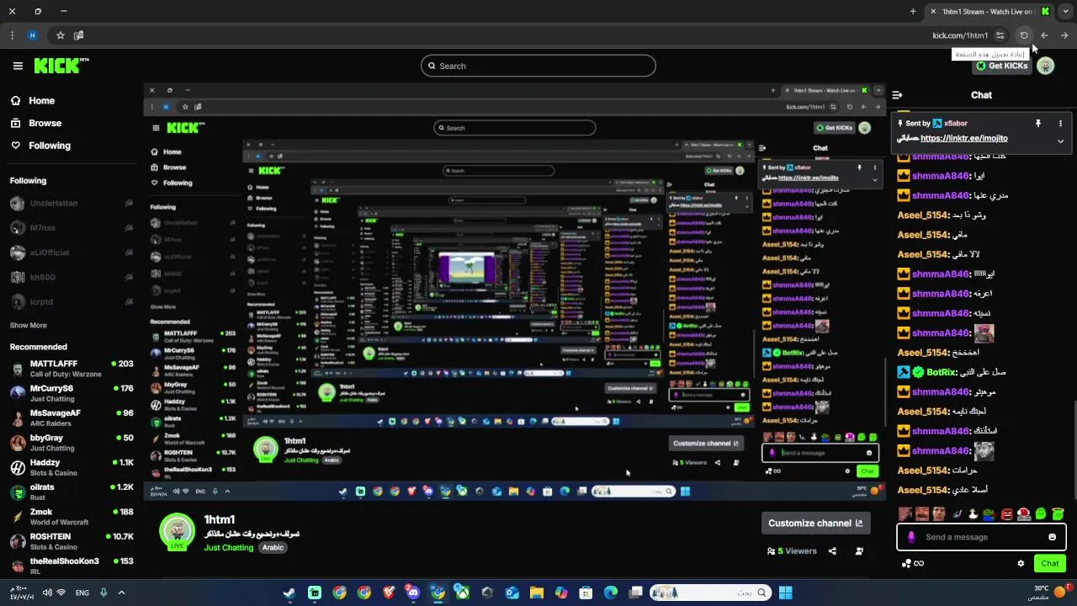Focus the Send a message field
This screenshot has width=1077, height=606.
pos(981,537)
